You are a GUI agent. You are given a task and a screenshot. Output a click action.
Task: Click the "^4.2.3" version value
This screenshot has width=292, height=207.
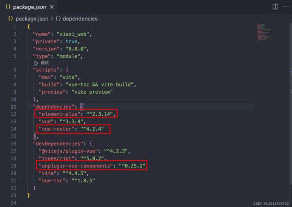coord(116,151)
